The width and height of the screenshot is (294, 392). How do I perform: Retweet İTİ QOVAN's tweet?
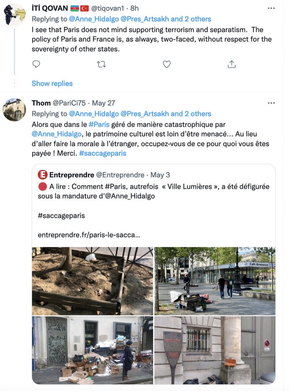101,65
